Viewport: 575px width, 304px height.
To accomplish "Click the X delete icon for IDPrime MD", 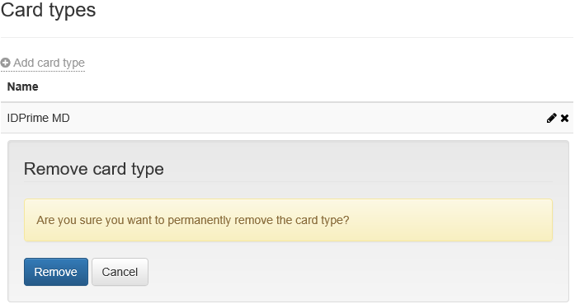I will coord(565,118).
